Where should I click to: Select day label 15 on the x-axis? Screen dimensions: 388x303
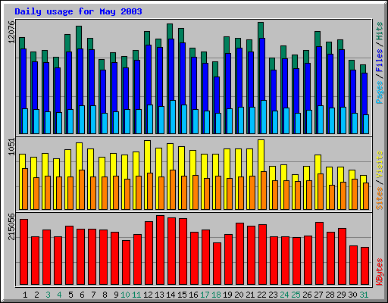tap(182, 295)
